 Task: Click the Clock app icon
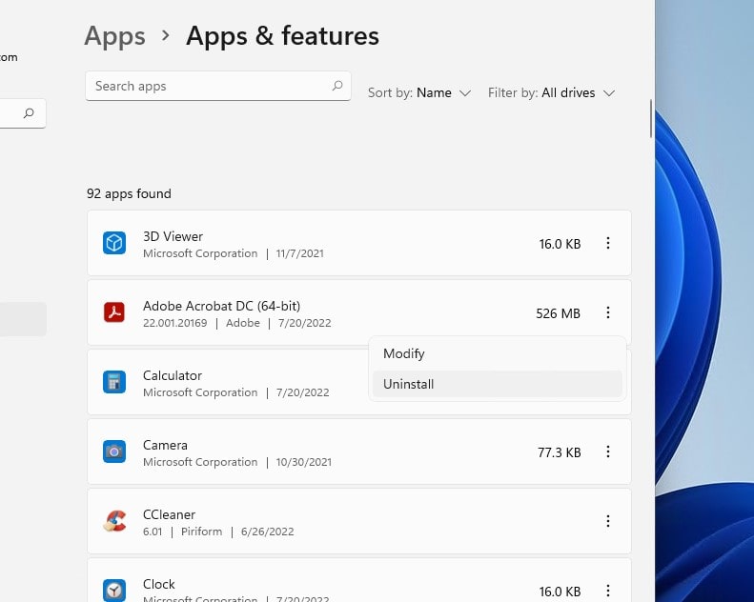pos(114,590)
